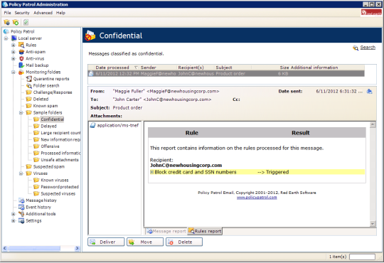Expand the Additional tools node
The width and height of the screenshot is (384, 263).
(14, 214)
